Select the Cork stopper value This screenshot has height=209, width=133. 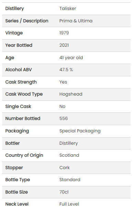(x=64, y=168)
